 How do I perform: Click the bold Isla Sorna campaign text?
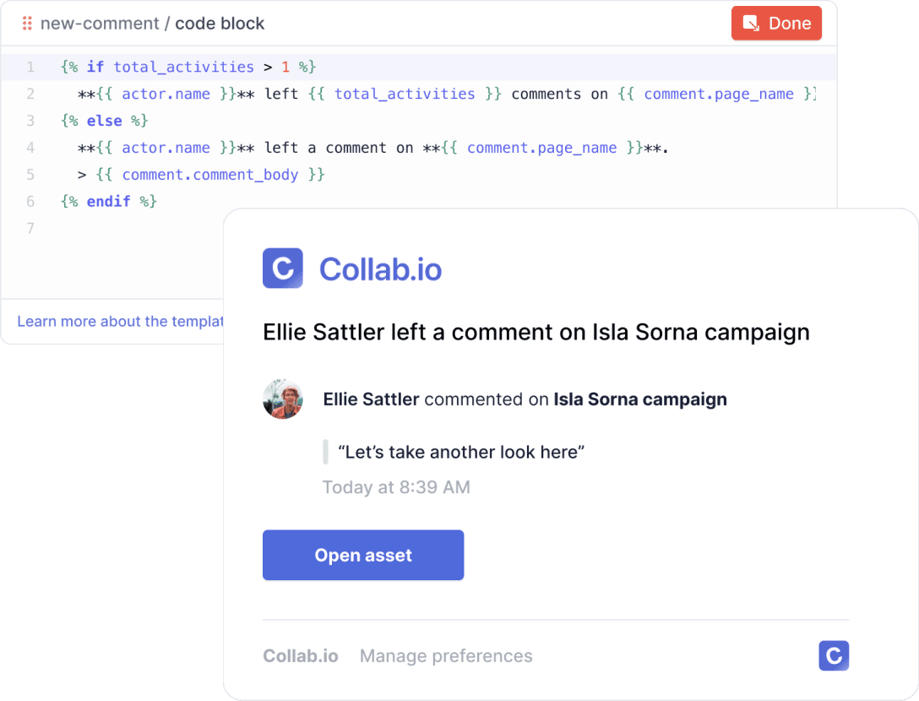pos(640,399)
